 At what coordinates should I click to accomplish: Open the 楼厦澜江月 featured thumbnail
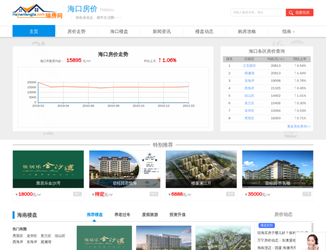(201, 169)
